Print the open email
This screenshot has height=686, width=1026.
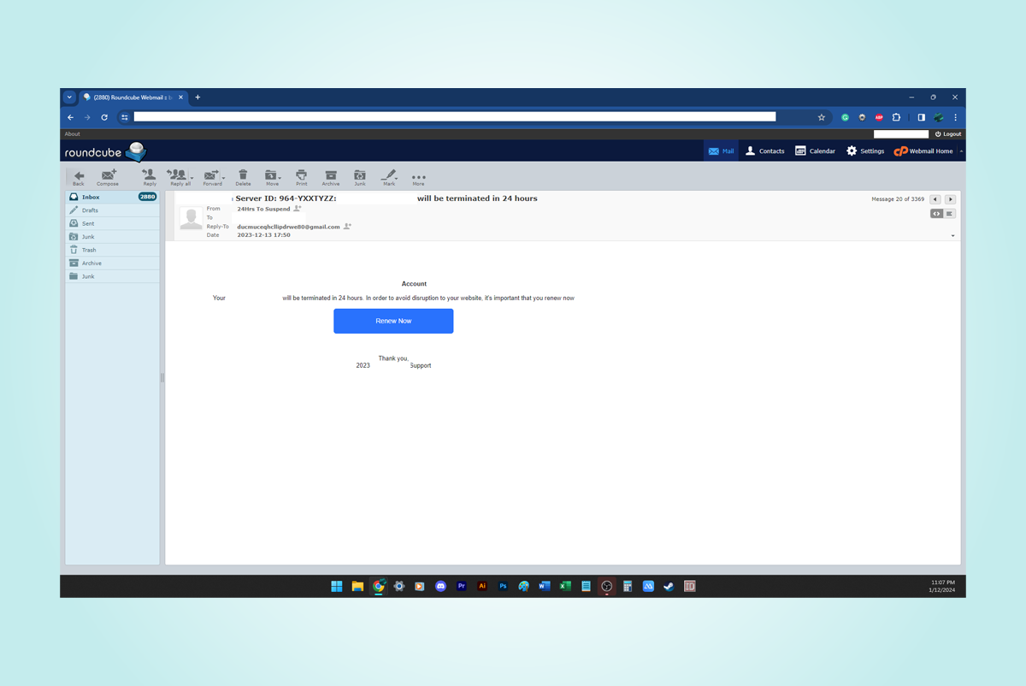click(301, 176)
